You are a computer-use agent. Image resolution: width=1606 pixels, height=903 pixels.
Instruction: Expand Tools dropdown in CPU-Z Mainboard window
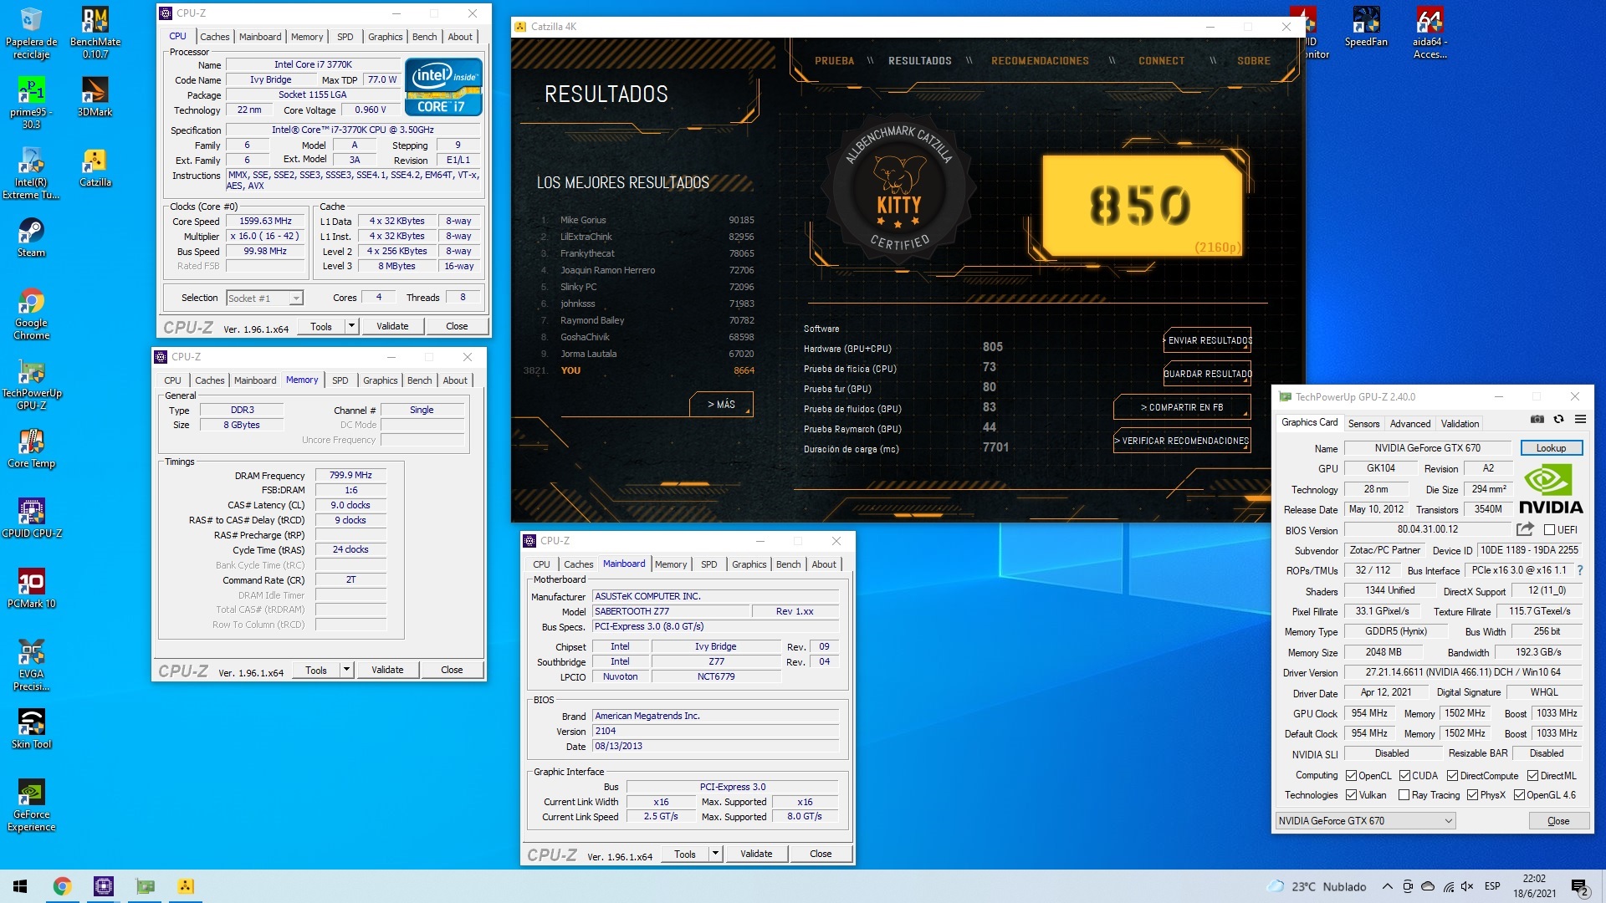click(x=715, y=854)
